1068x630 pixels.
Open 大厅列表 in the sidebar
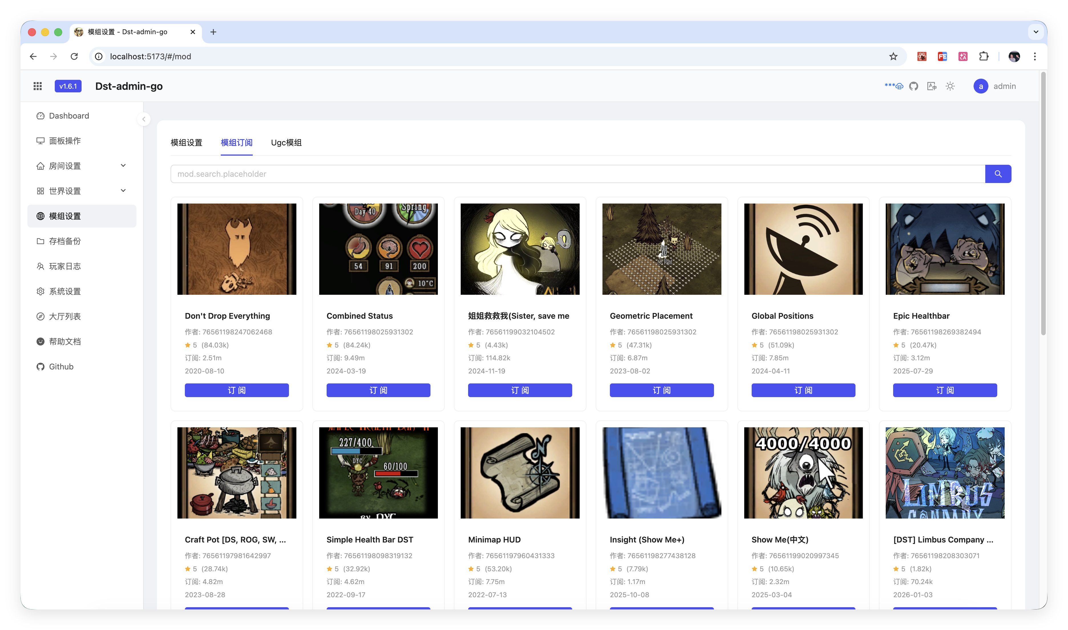(82, 316)
